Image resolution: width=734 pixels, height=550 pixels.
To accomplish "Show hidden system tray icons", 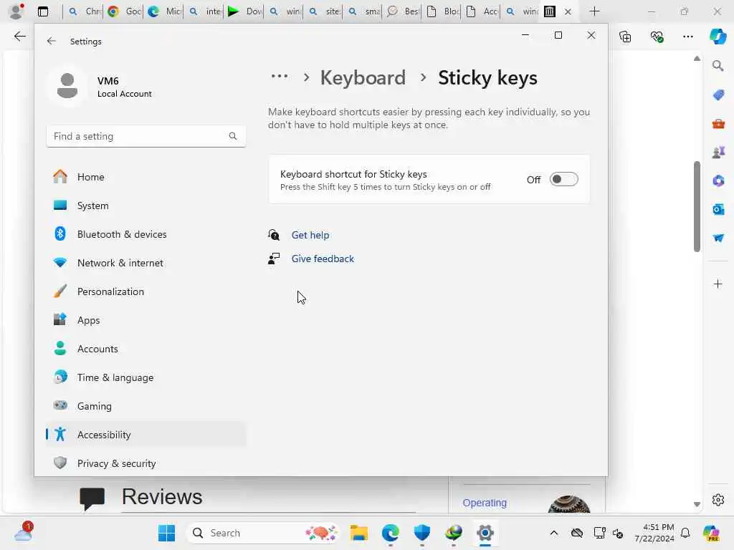I will [554, 533].
